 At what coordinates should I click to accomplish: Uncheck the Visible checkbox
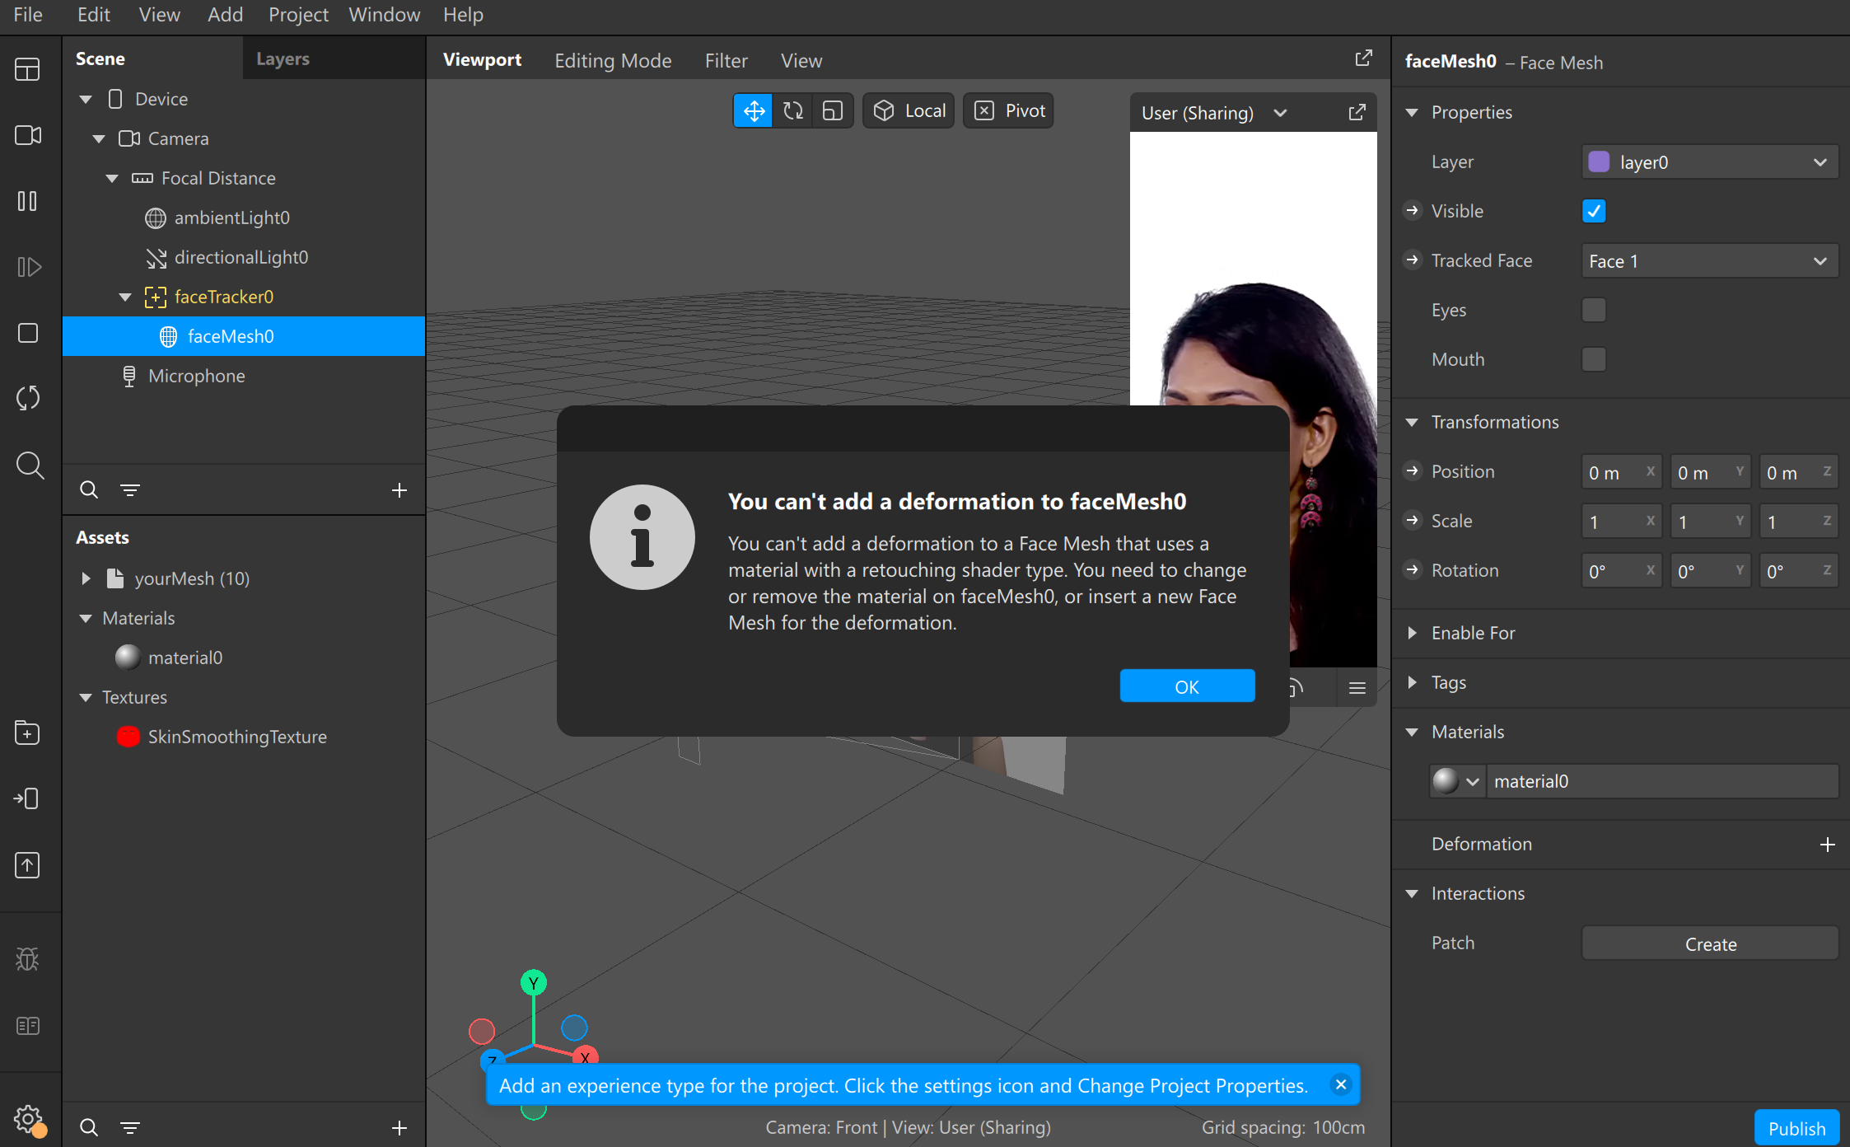point(1594,211)
